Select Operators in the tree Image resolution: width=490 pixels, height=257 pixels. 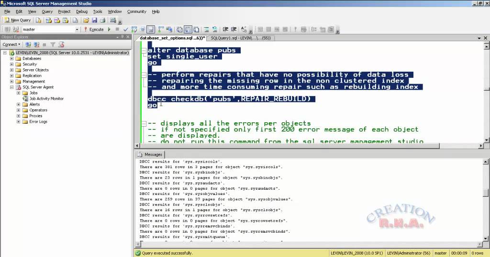coord(38,110)
